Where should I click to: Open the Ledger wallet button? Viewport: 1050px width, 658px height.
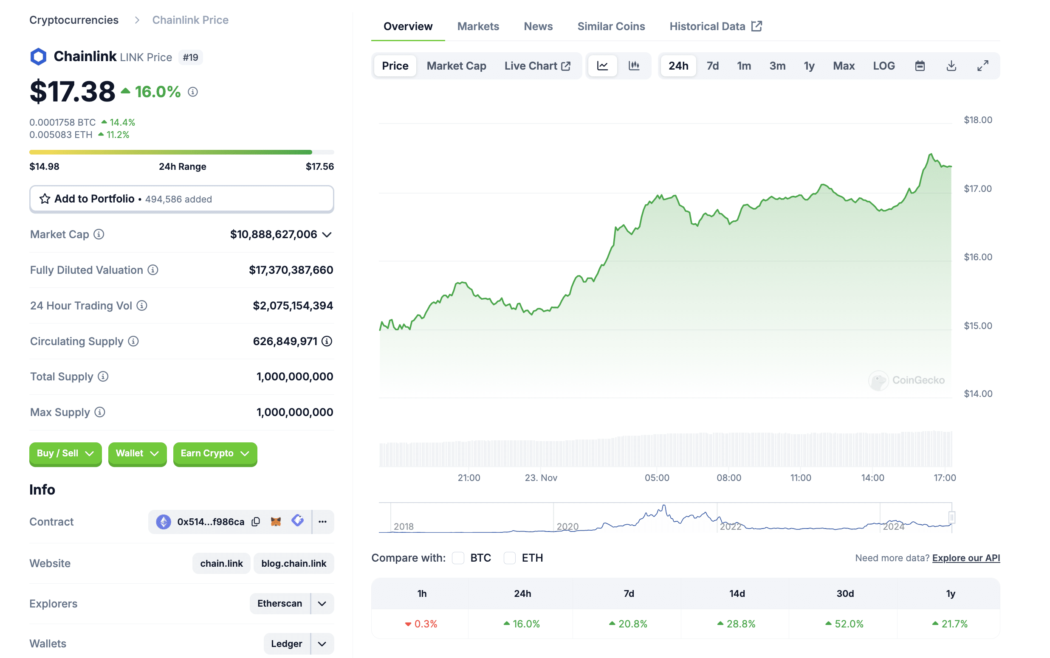(x=286, y=644)
